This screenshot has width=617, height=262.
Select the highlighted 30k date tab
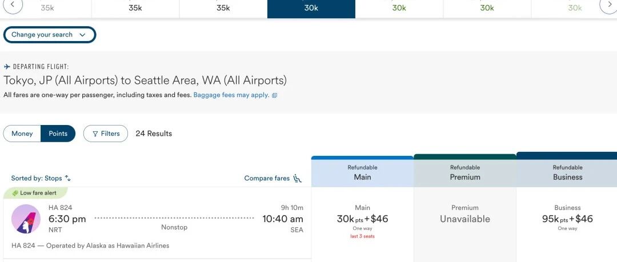pos(311,9)
